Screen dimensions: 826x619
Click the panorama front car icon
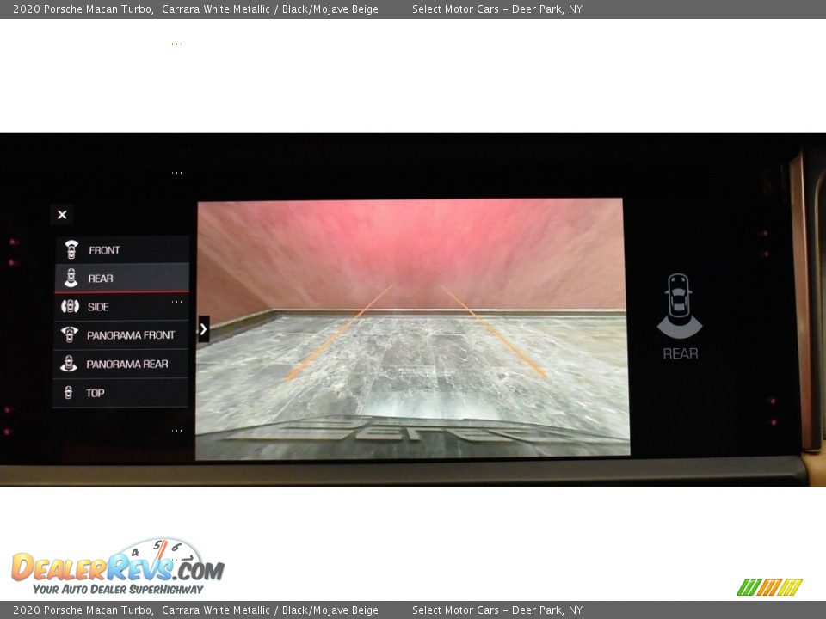69,334
